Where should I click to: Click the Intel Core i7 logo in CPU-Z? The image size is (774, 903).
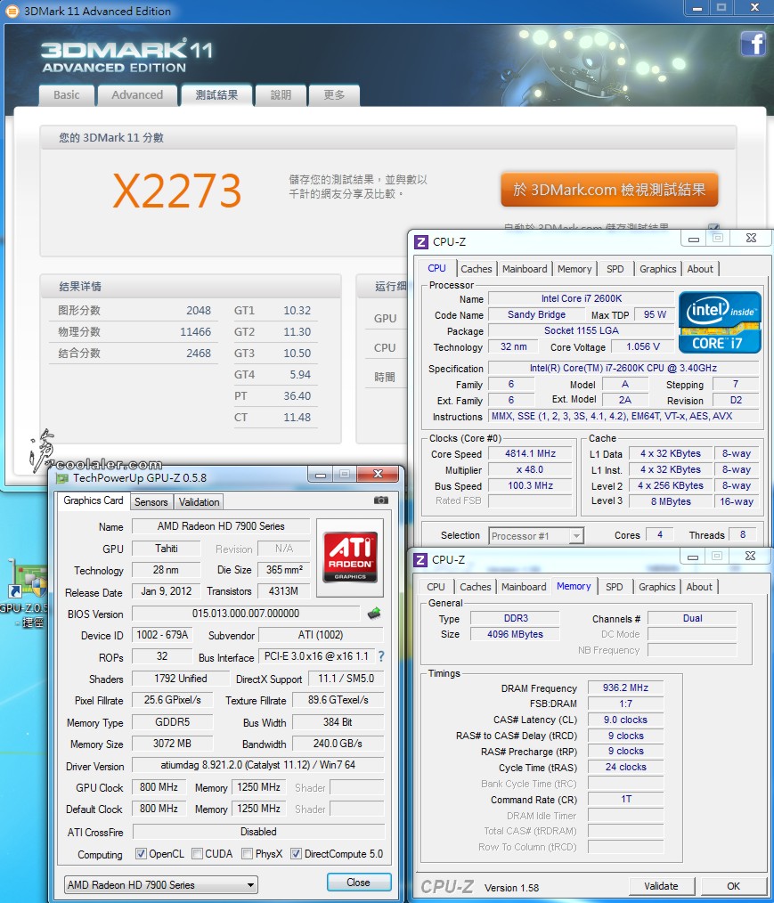pyautogui.click(x=718, y=321)
